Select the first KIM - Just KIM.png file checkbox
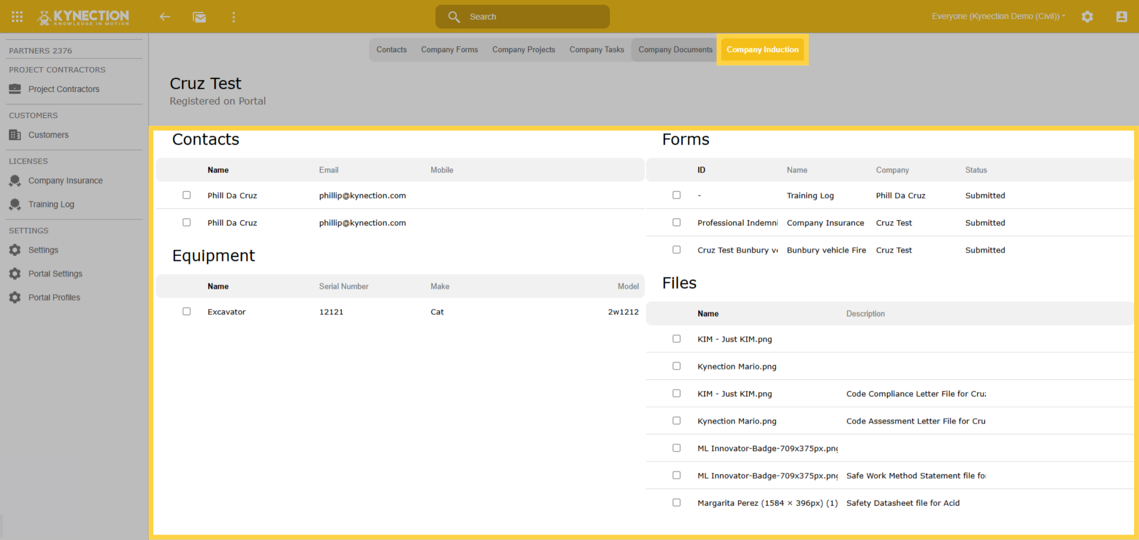The image size is (1139, 540). (676, 338)
